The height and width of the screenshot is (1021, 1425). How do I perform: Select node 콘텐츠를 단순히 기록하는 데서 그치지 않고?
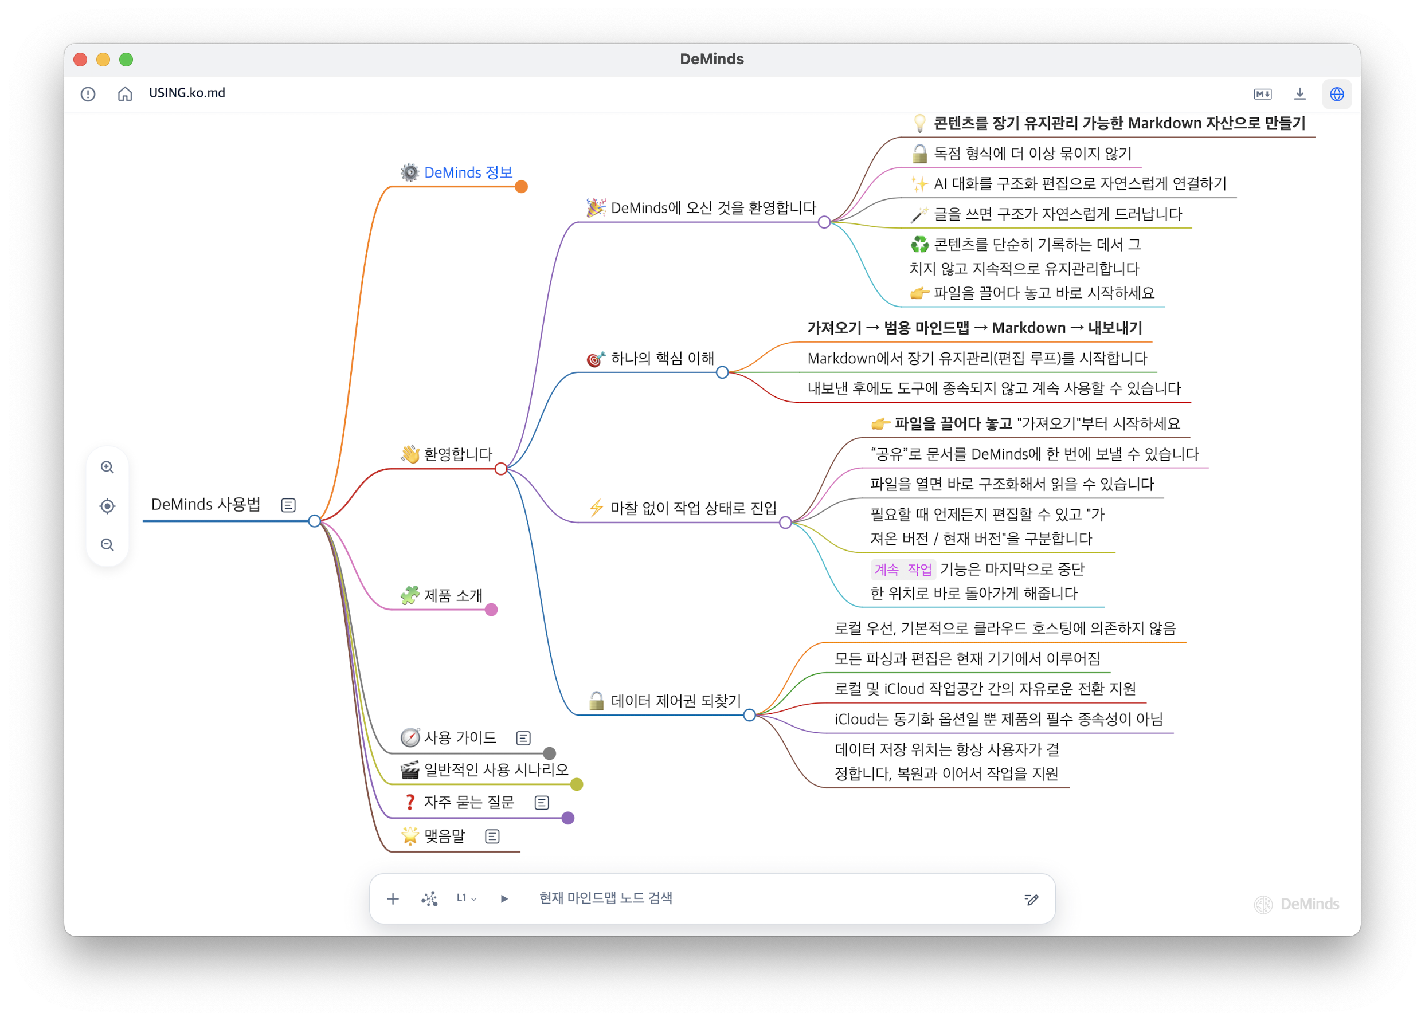point(1025,257)
